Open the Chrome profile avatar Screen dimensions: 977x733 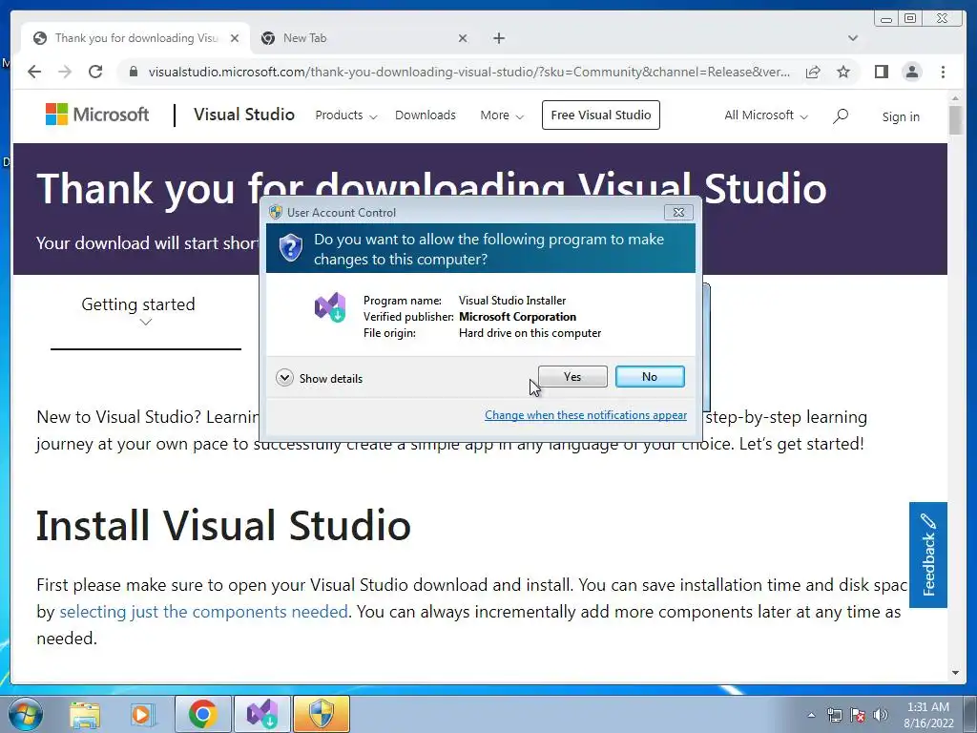click(x=911, y=72)
